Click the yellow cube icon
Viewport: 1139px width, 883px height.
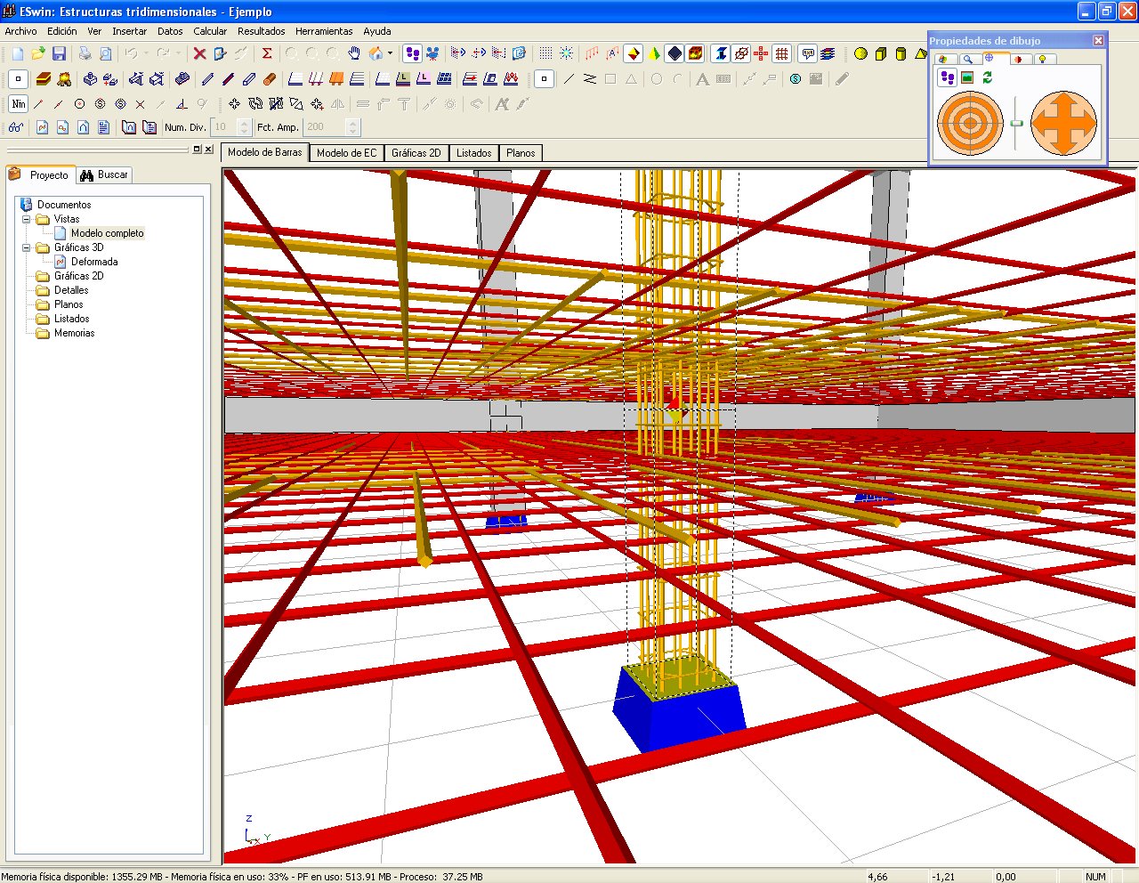point(881,54)
